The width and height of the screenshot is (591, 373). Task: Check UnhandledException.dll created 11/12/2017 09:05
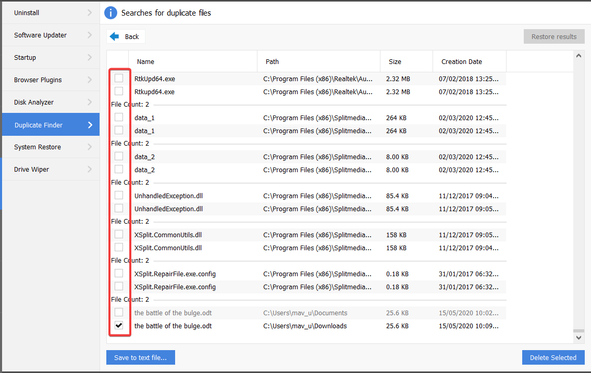click(x=119, y=208)
